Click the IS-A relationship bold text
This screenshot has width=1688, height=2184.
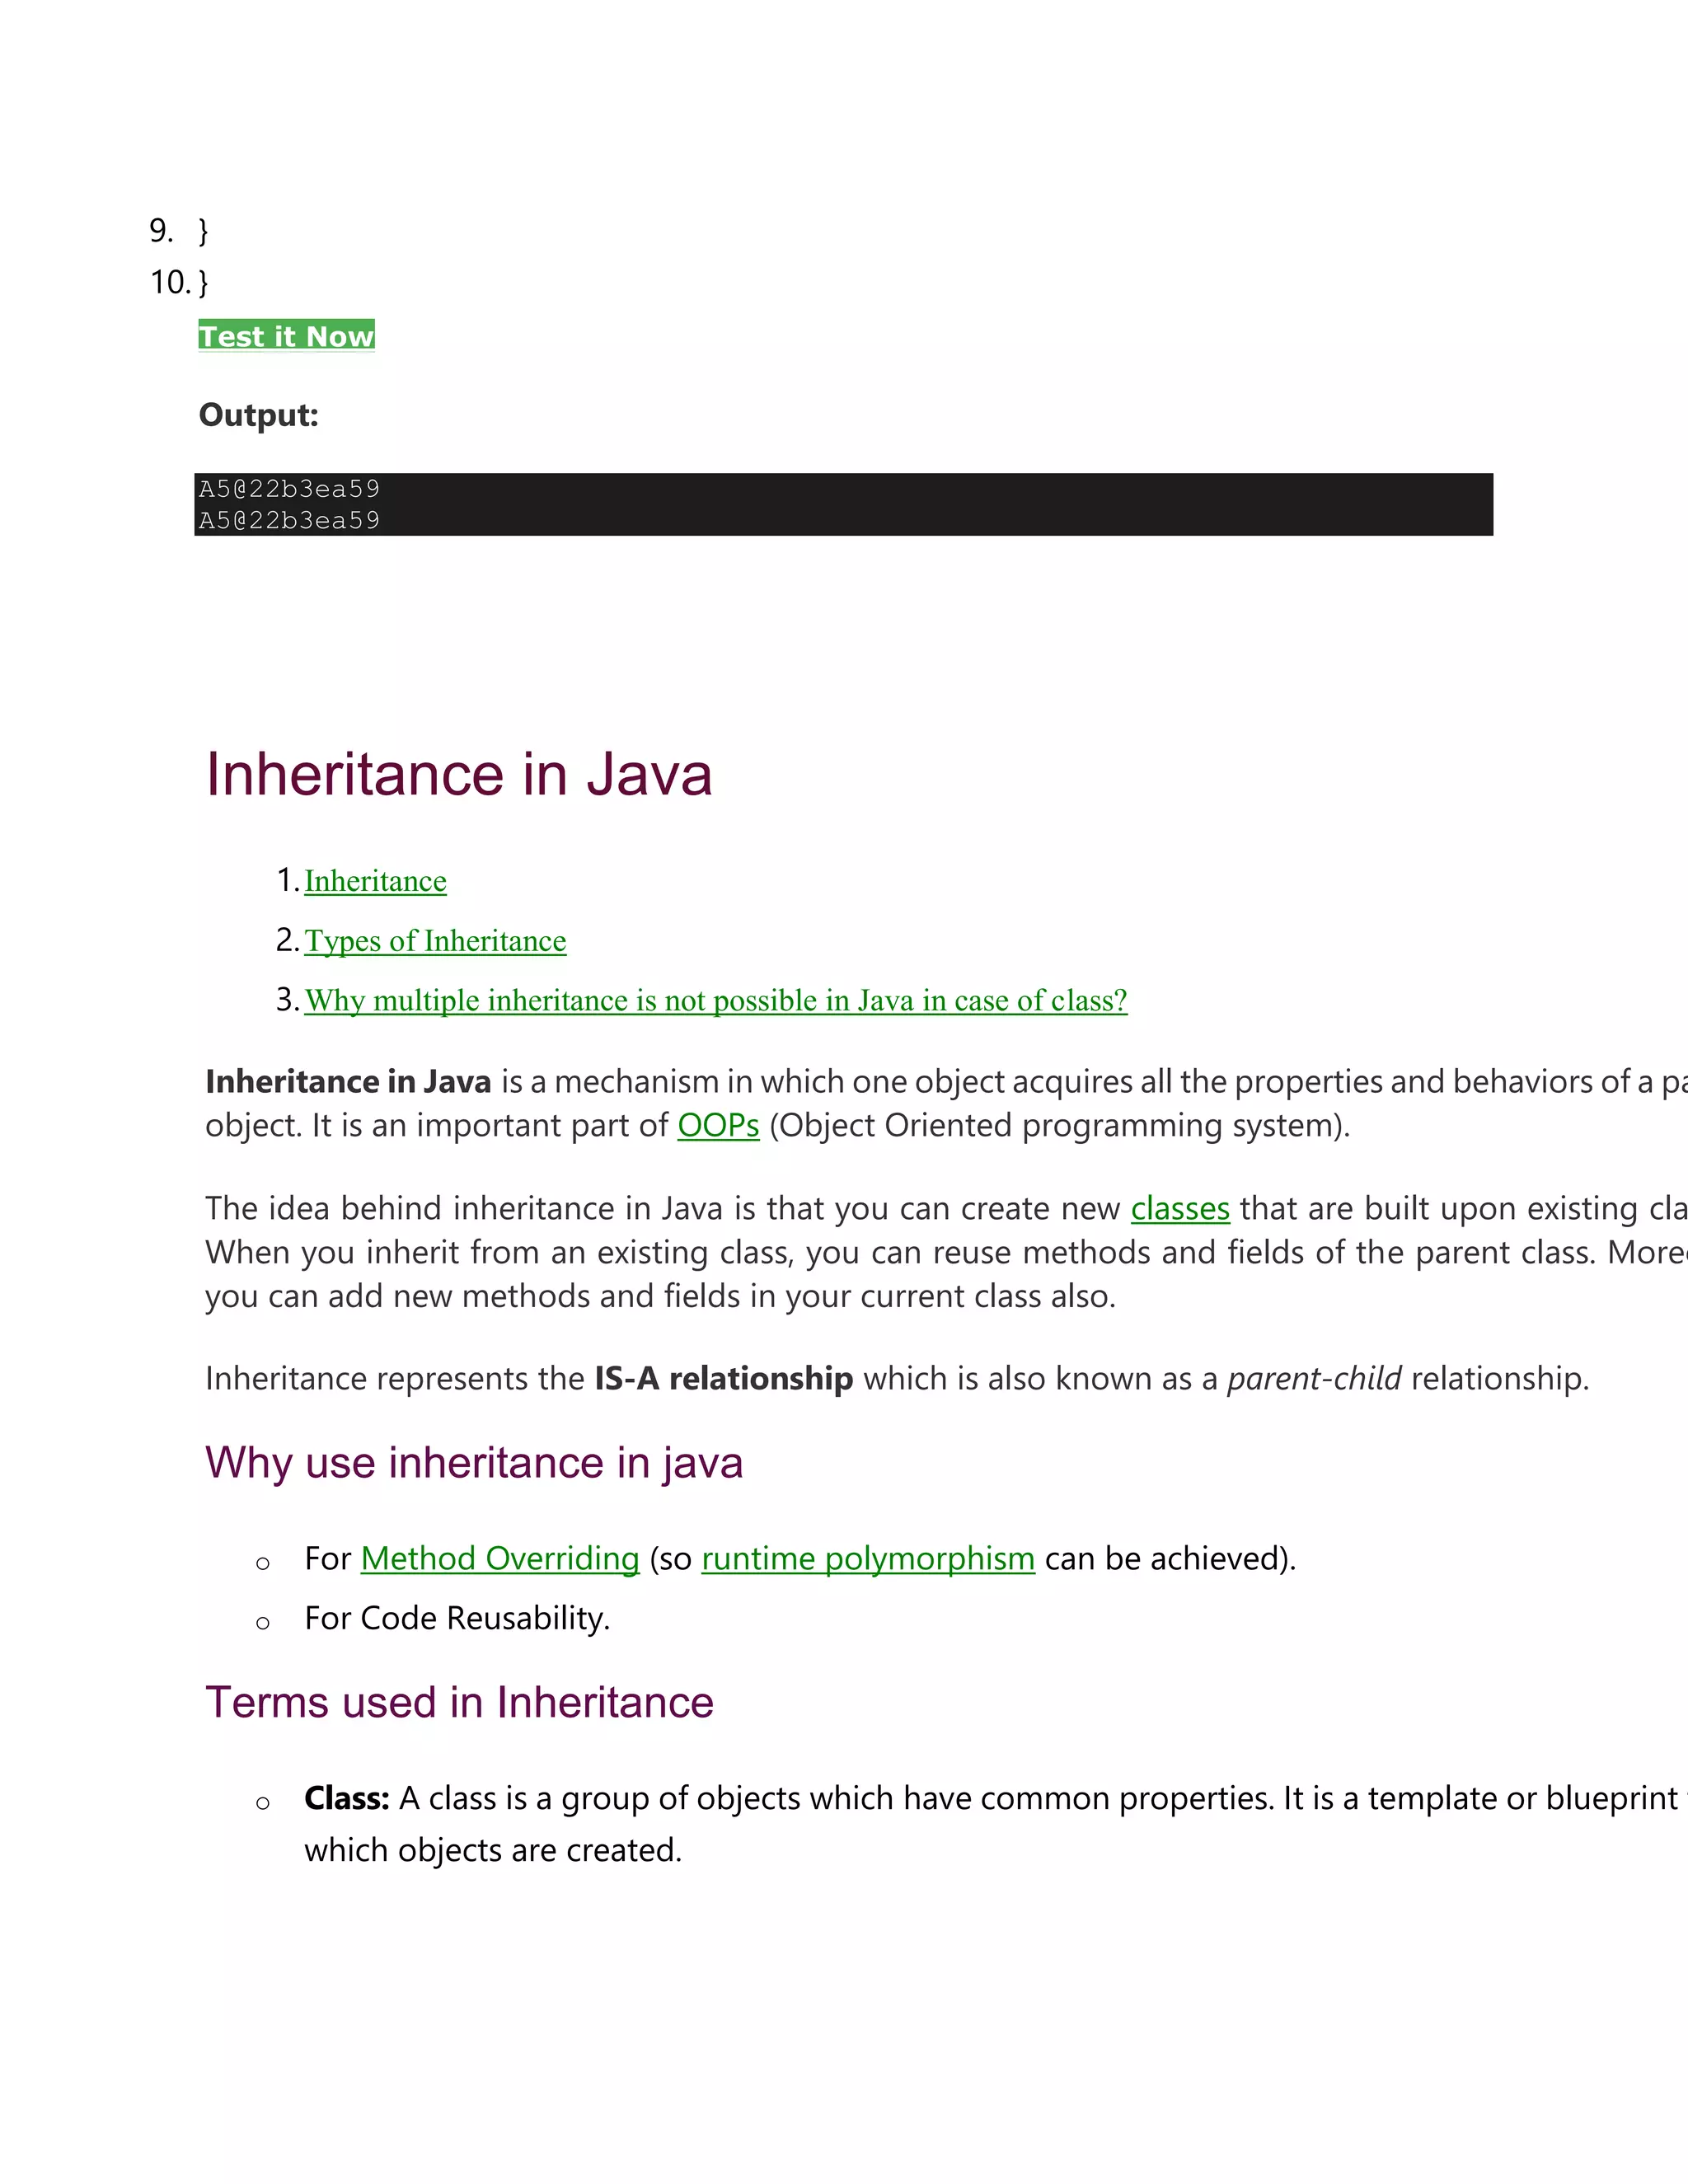click(724, 1378)
